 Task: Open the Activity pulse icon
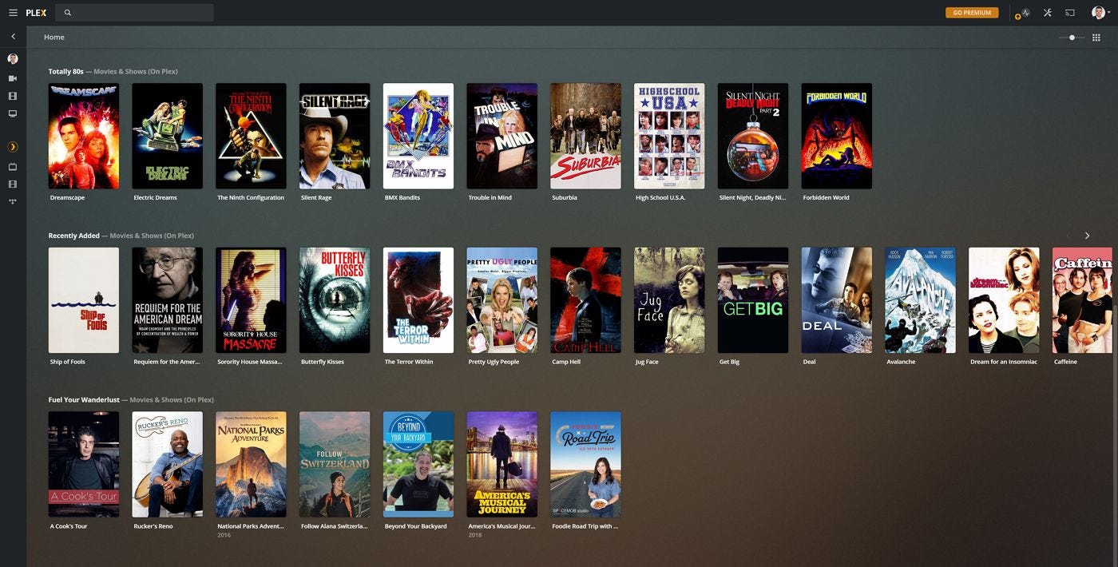[x=1025, y=13]
